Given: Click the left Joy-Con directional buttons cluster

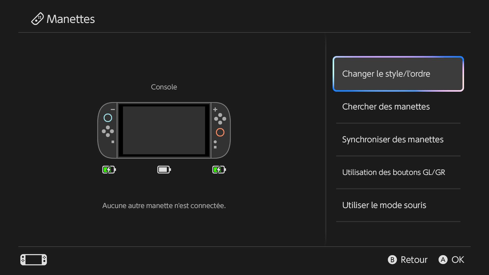Looking at the screenshot, I should click(x=108, y=131).
